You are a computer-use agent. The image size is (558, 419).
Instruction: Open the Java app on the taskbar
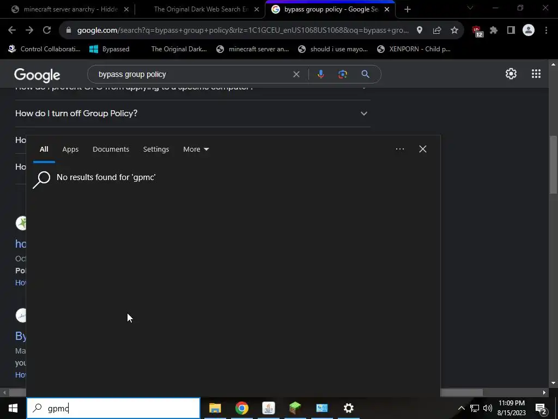(268, 408)
